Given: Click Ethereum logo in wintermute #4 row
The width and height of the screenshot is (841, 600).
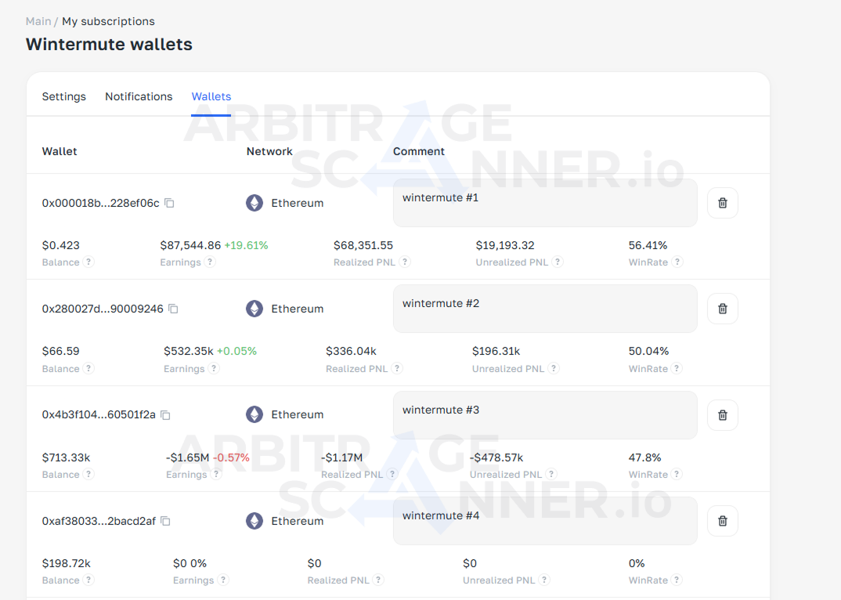Looking at the screenshot, I should (x=254, y=521).
